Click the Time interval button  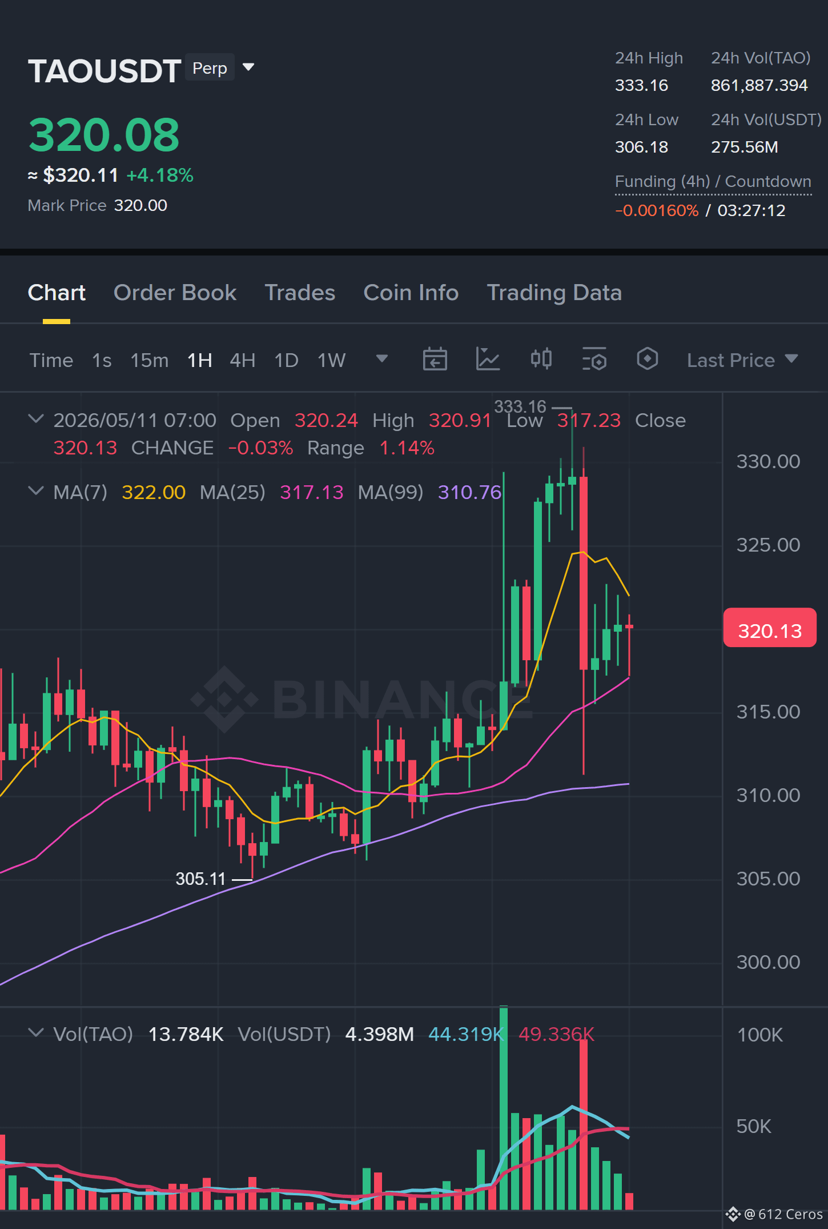tap(51, 361)
